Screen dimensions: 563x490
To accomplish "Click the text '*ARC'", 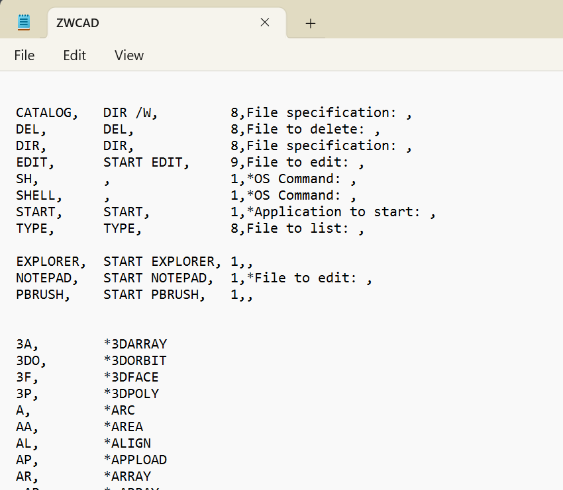I will [119, 410].
